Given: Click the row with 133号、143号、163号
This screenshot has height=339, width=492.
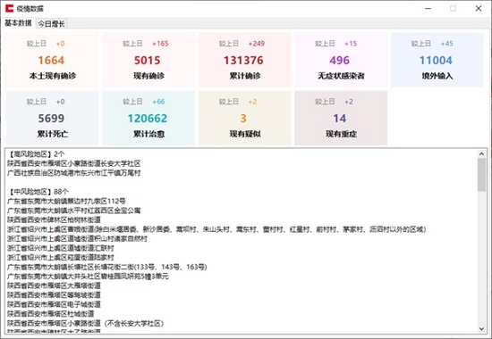Looking at the screenshot, I should [107, 267].
